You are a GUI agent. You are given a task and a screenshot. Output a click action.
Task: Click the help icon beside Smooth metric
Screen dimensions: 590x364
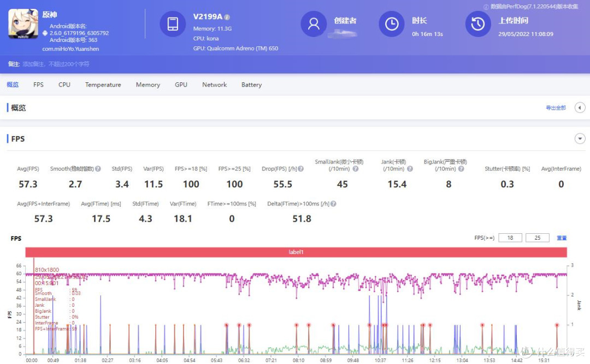pyautogui.click(x=98, y=169)
